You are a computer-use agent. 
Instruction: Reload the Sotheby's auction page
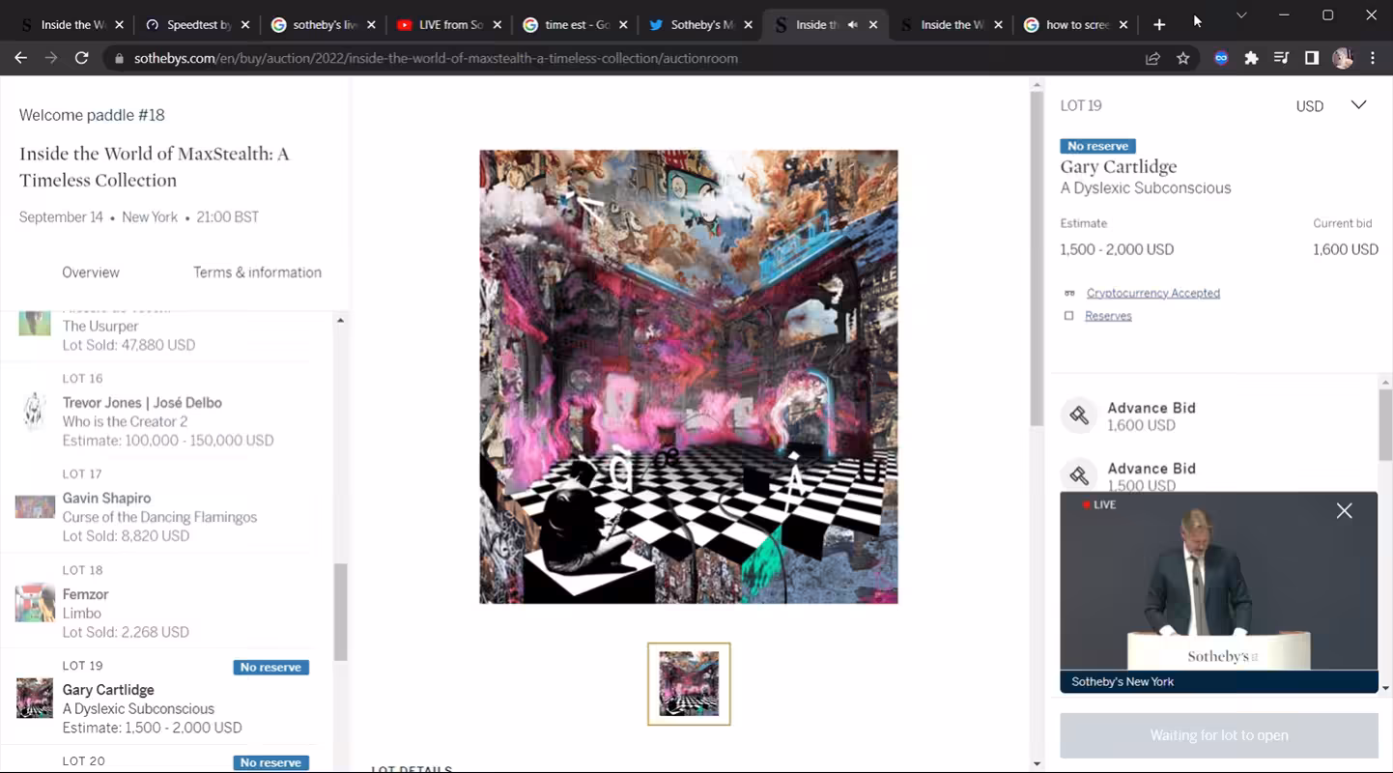[x=82, y=58]
